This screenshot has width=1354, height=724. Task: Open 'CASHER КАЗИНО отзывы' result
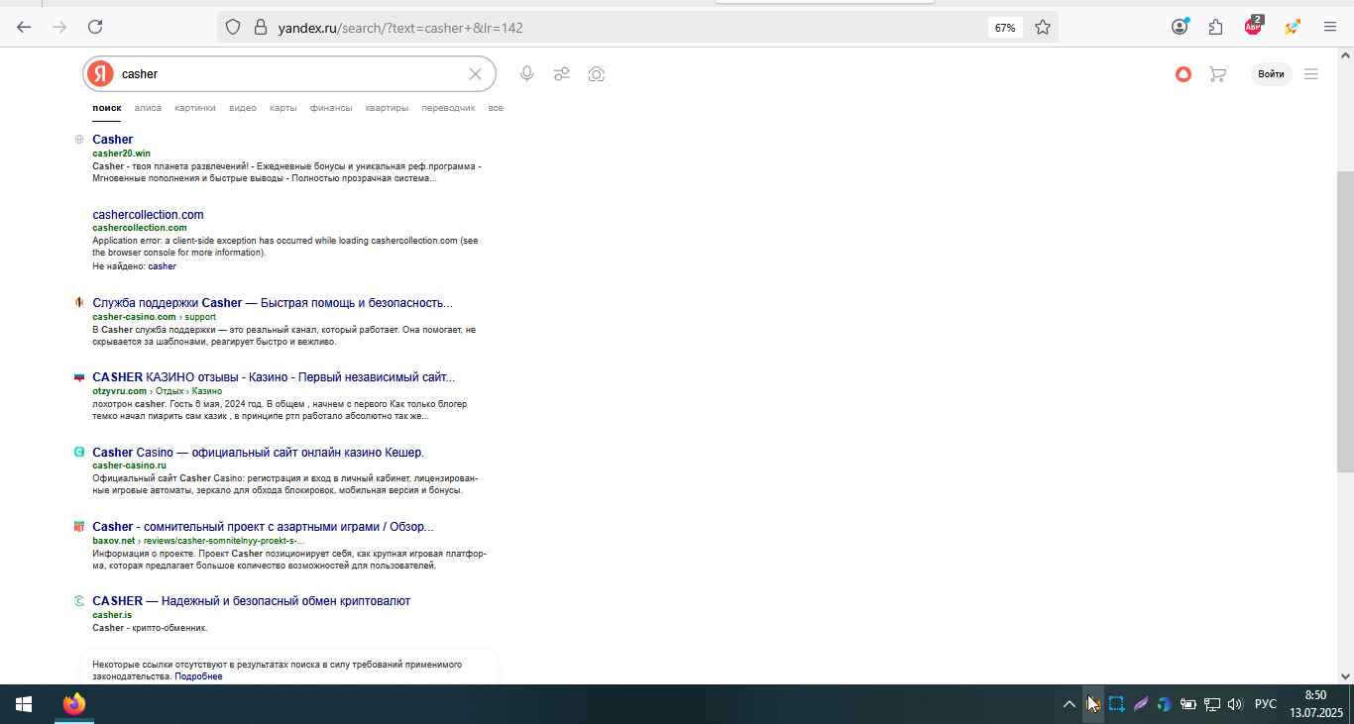(274, 377)
